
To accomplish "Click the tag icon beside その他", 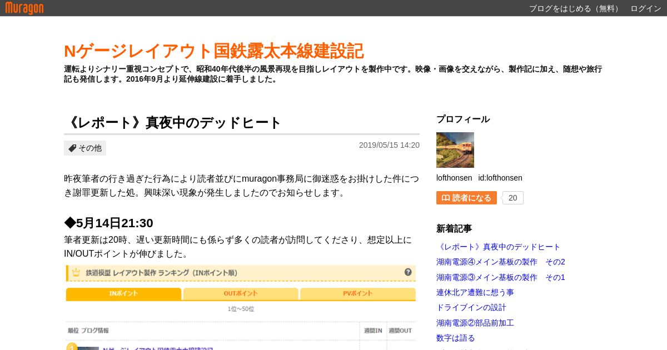I will coord(72,148).
